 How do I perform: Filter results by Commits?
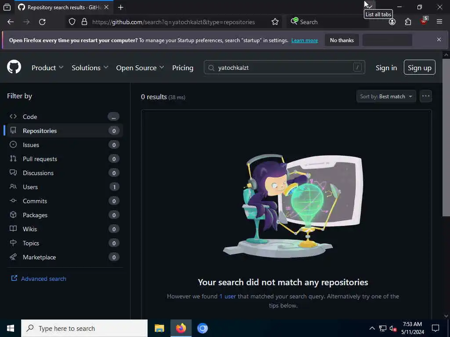(64, 201)
